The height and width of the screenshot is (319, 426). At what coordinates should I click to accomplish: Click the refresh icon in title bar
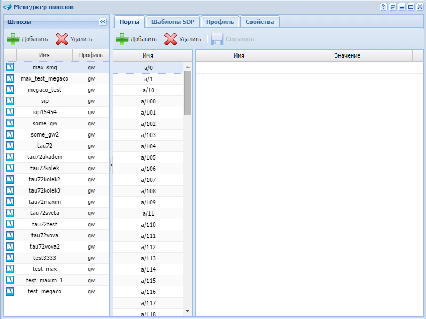392,7
